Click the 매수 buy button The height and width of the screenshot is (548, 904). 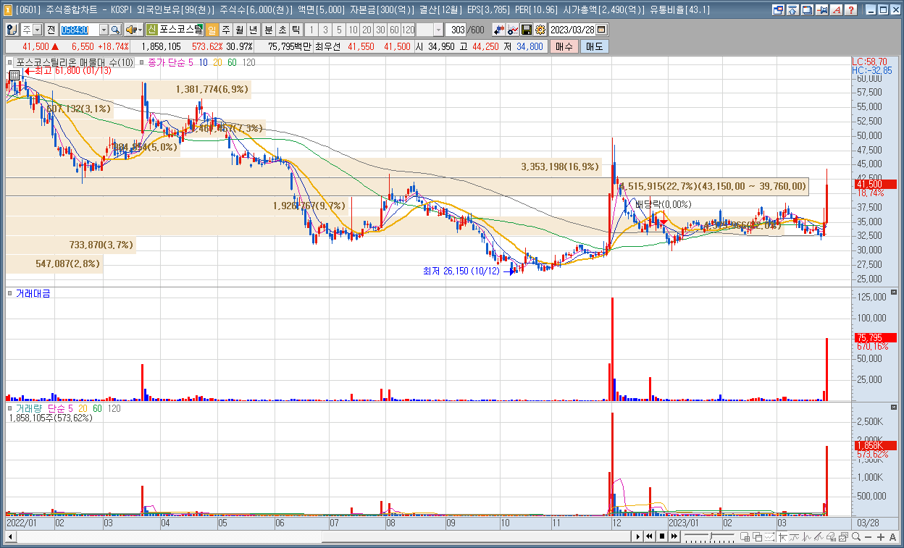pyautogui.click(x=564, y=46)
